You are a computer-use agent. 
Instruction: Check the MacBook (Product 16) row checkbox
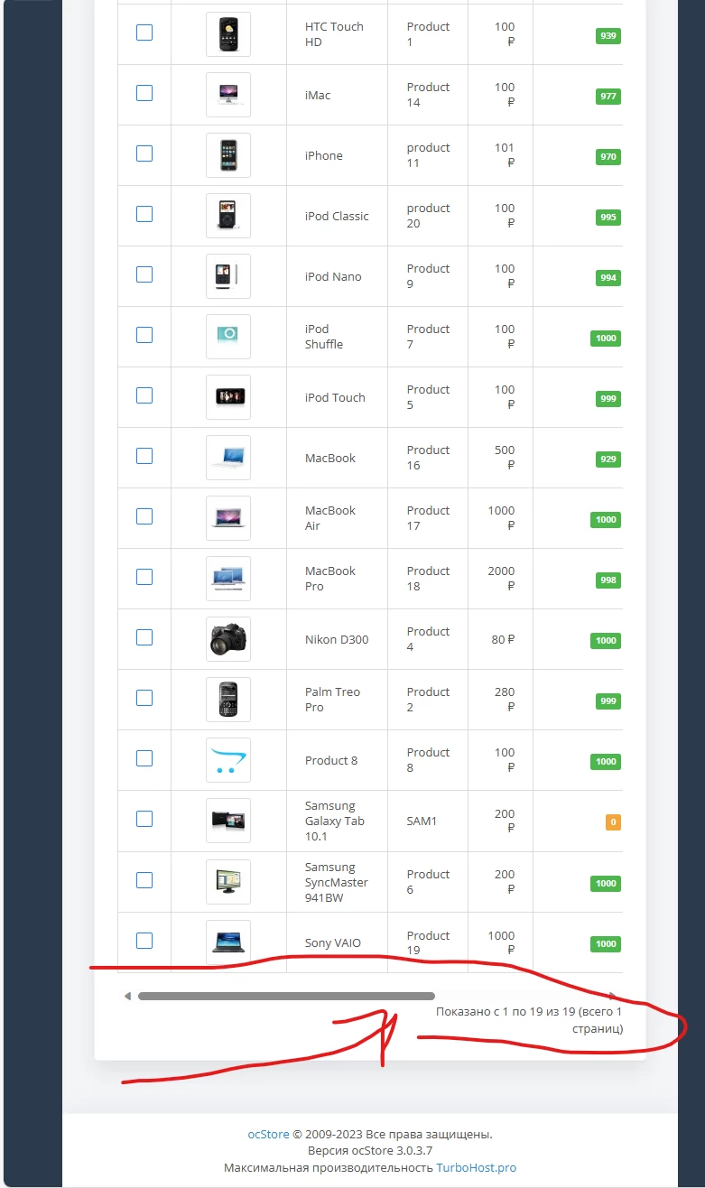(144, 456)
